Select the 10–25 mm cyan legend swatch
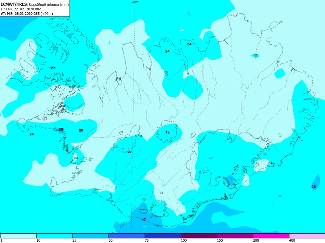Screen dimensions: 325x243 coord(54,236)
